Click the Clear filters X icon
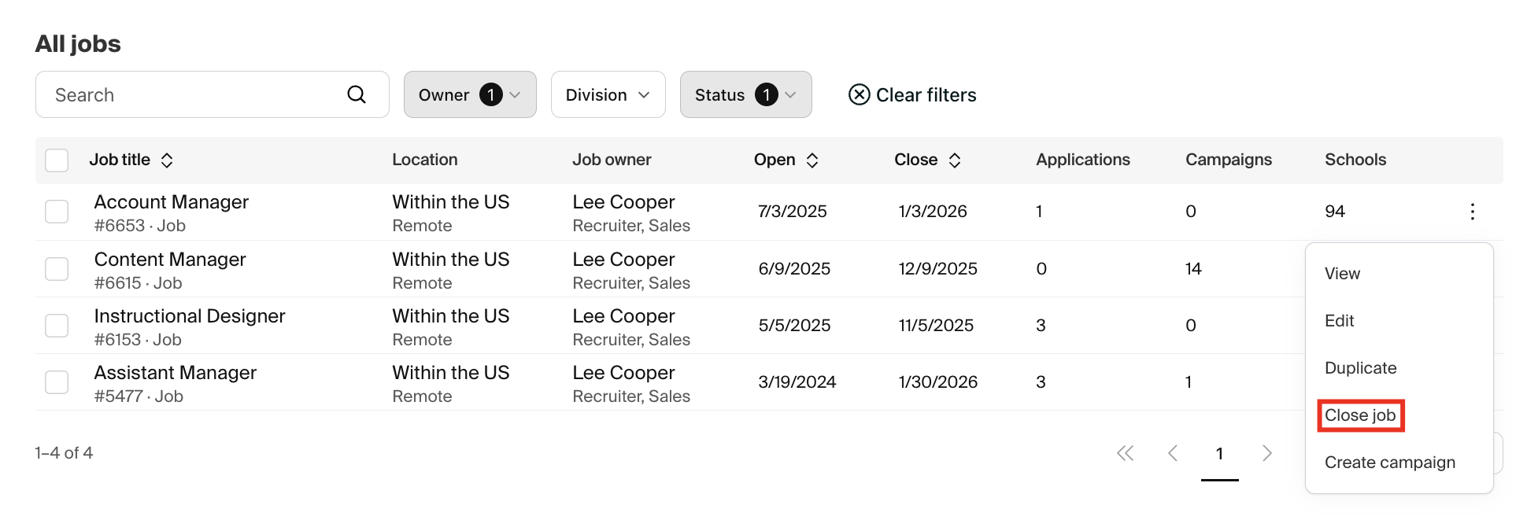Screen dimensions: 1538x516 point(859,95)
